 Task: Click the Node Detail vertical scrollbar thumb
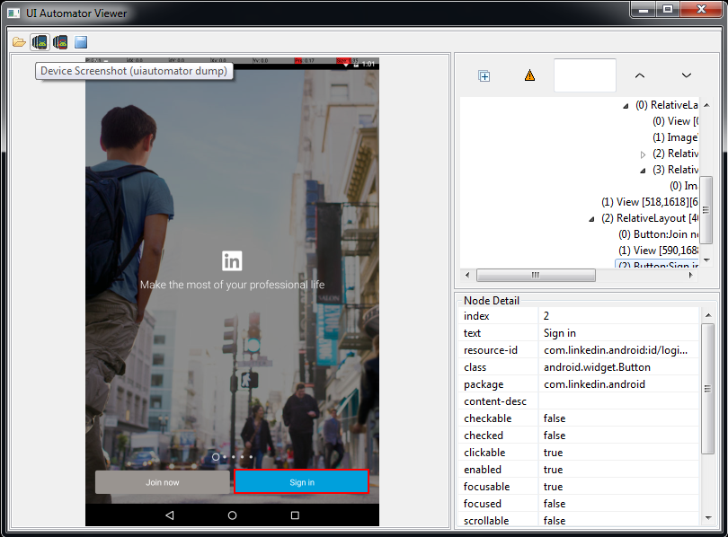(x=707, y=389)
